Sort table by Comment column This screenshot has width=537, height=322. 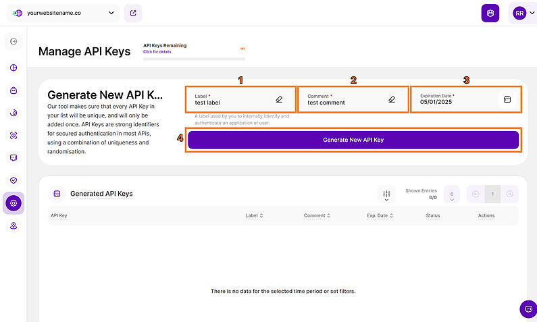tap(317, 215)
